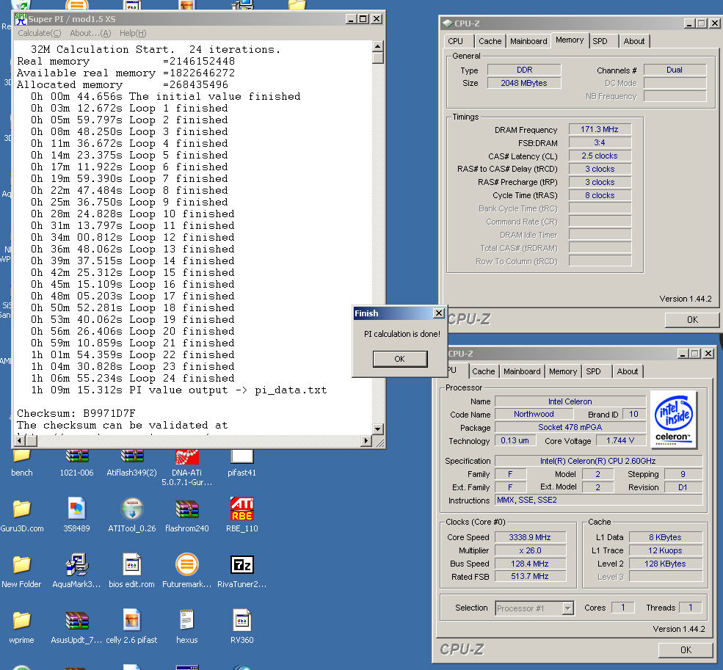Launch ATITool_0.26 icon
This screenshot has width=723, height=670.
click(132, 509)
